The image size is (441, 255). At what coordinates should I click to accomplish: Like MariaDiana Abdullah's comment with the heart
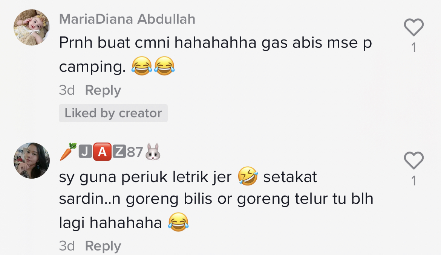[414, 27]
